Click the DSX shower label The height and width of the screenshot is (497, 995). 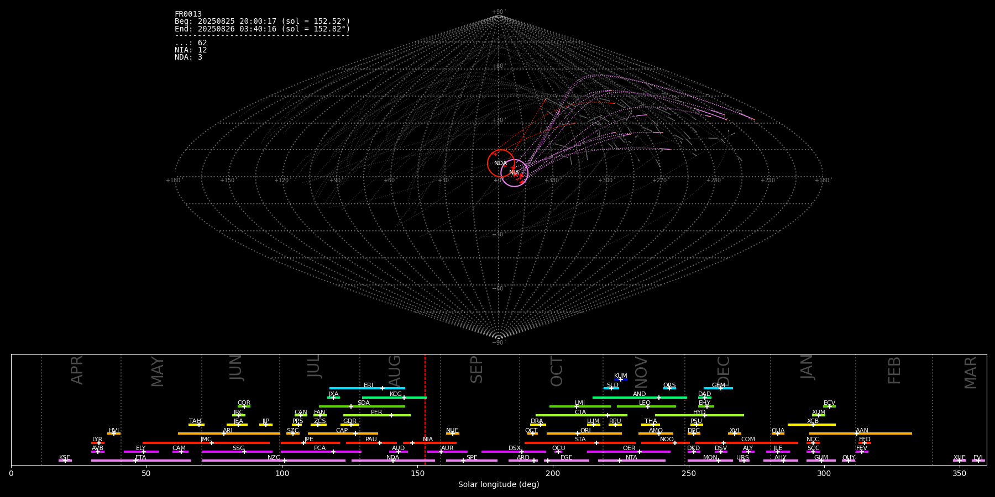pos(515,448)
